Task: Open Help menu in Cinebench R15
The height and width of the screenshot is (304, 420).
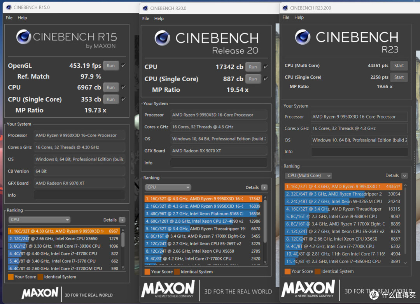Action: (22, 17)
